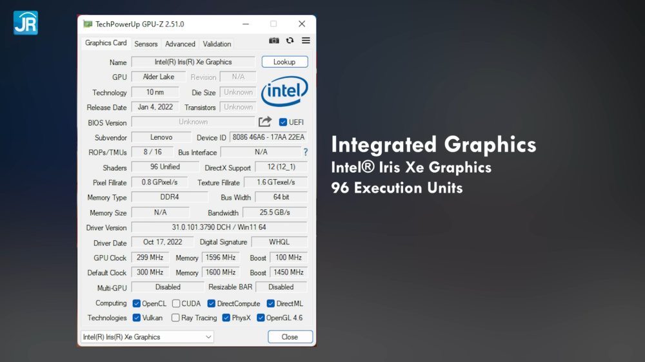Screen dimensions: 645x362
Task: Click the JR logo in the corner
Action: [26, 23]
